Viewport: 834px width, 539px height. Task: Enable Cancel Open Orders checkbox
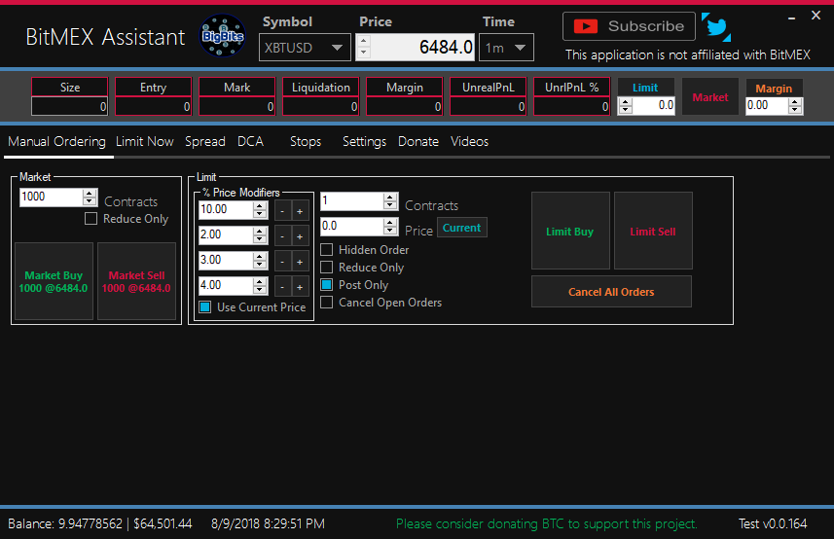327,302
